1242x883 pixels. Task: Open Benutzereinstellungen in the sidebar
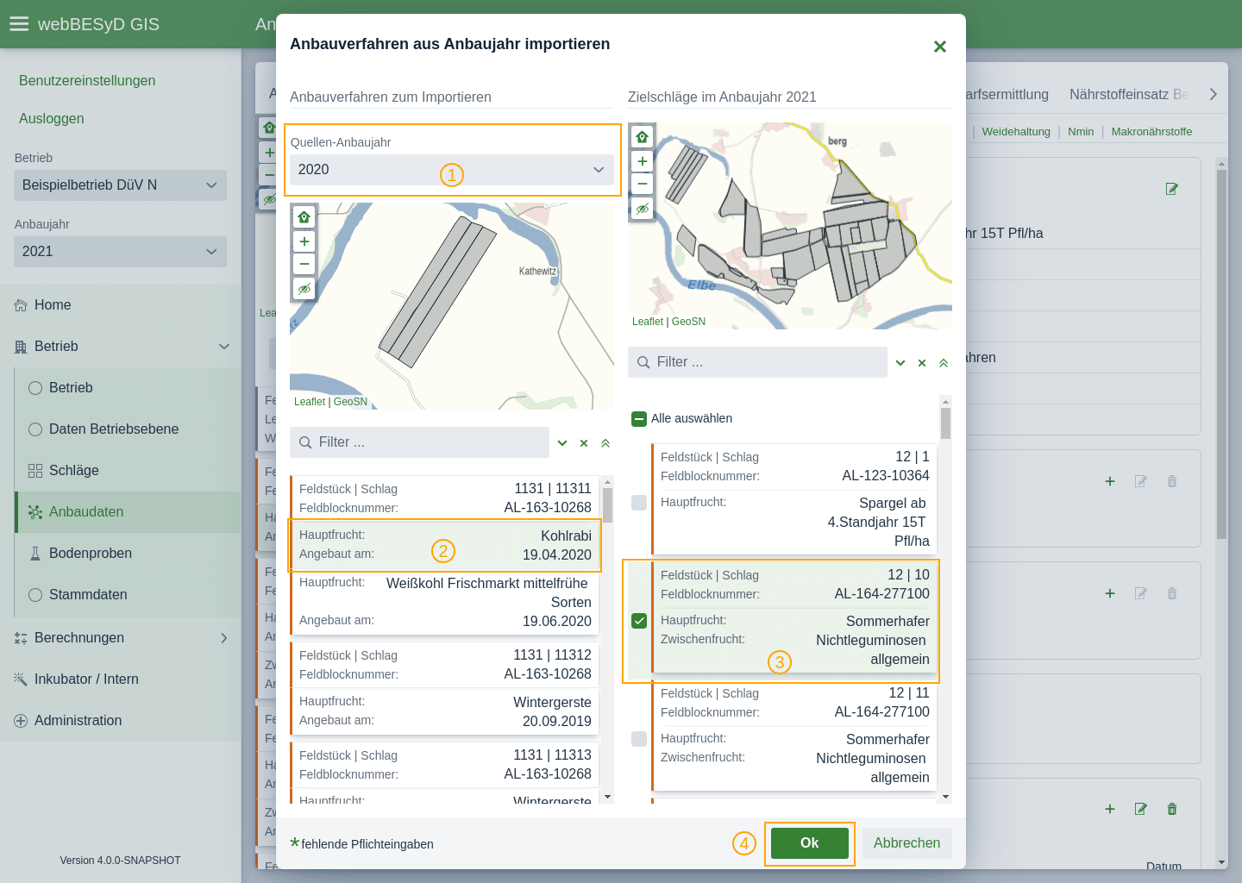click(87, 81)
